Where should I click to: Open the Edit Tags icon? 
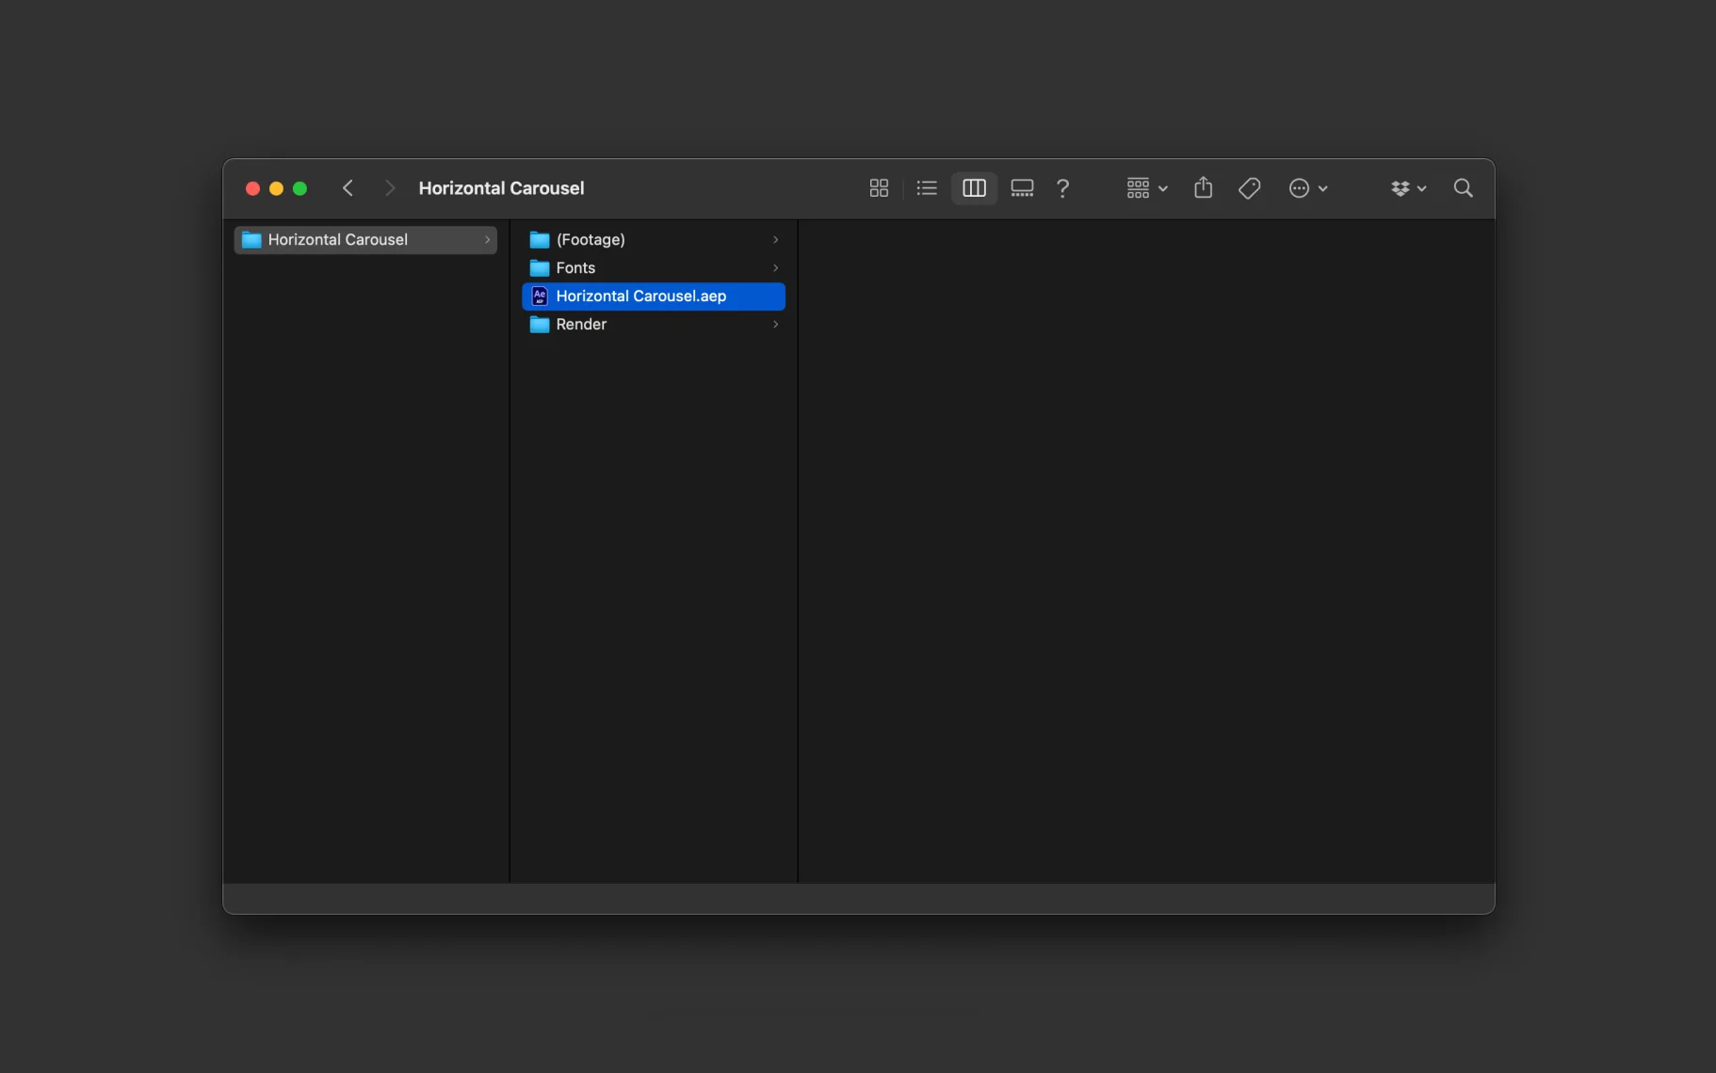(1250, 188)
